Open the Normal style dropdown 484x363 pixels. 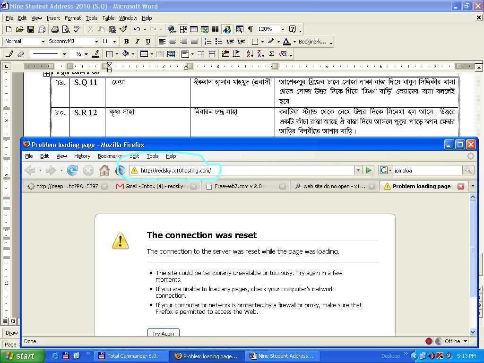pos(43,42)
